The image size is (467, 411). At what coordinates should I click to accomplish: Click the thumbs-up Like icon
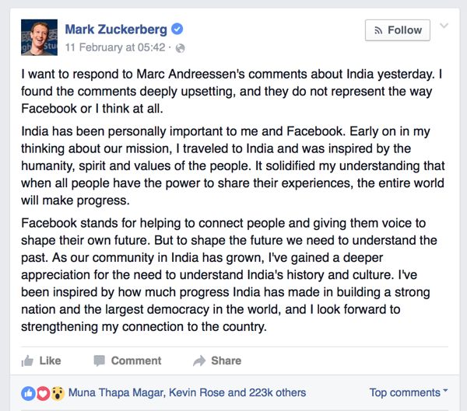(27, 360)
